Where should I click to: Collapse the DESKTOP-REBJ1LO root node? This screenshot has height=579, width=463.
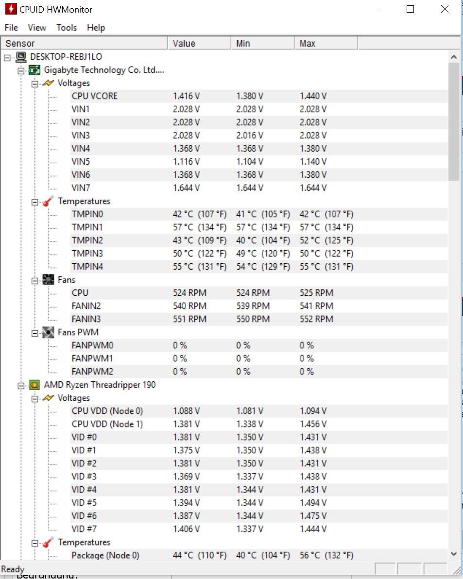tap(7, 57)
